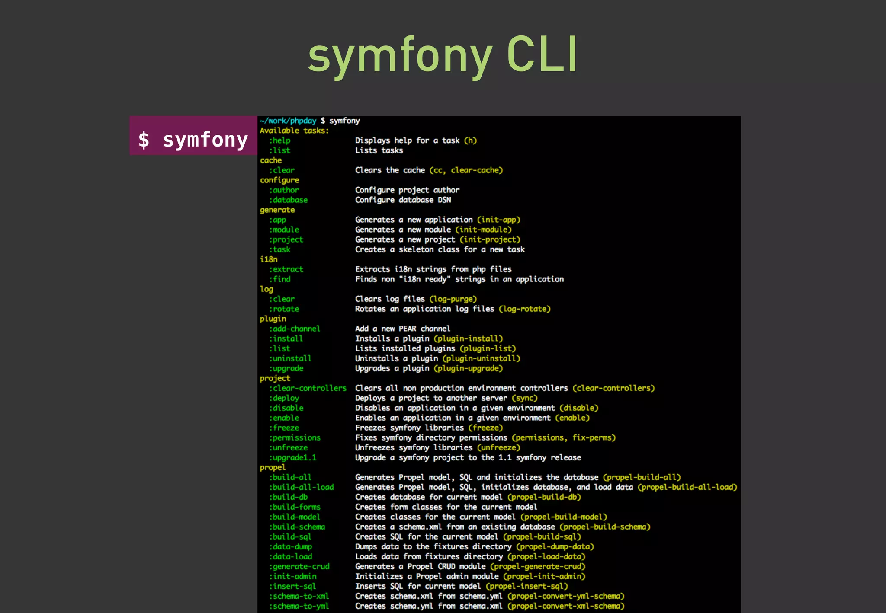This screenshot has height=613, width=886.
Task: Select the ':build-forms' task name
Action: pyautogui.click(x=295, y=507)
